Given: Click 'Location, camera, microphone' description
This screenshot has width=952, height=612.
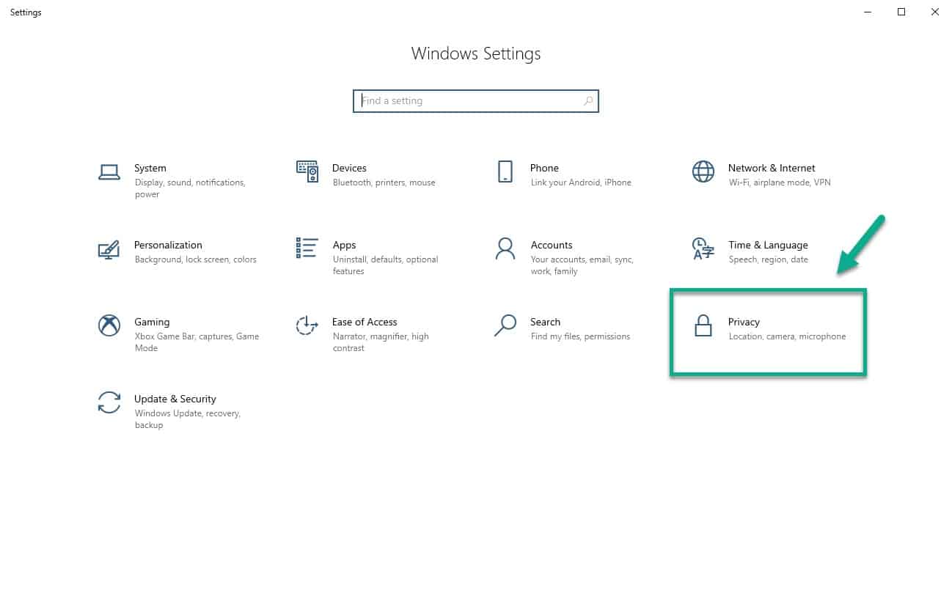Looking at the screenshot, I should click(x=787, y=336).
